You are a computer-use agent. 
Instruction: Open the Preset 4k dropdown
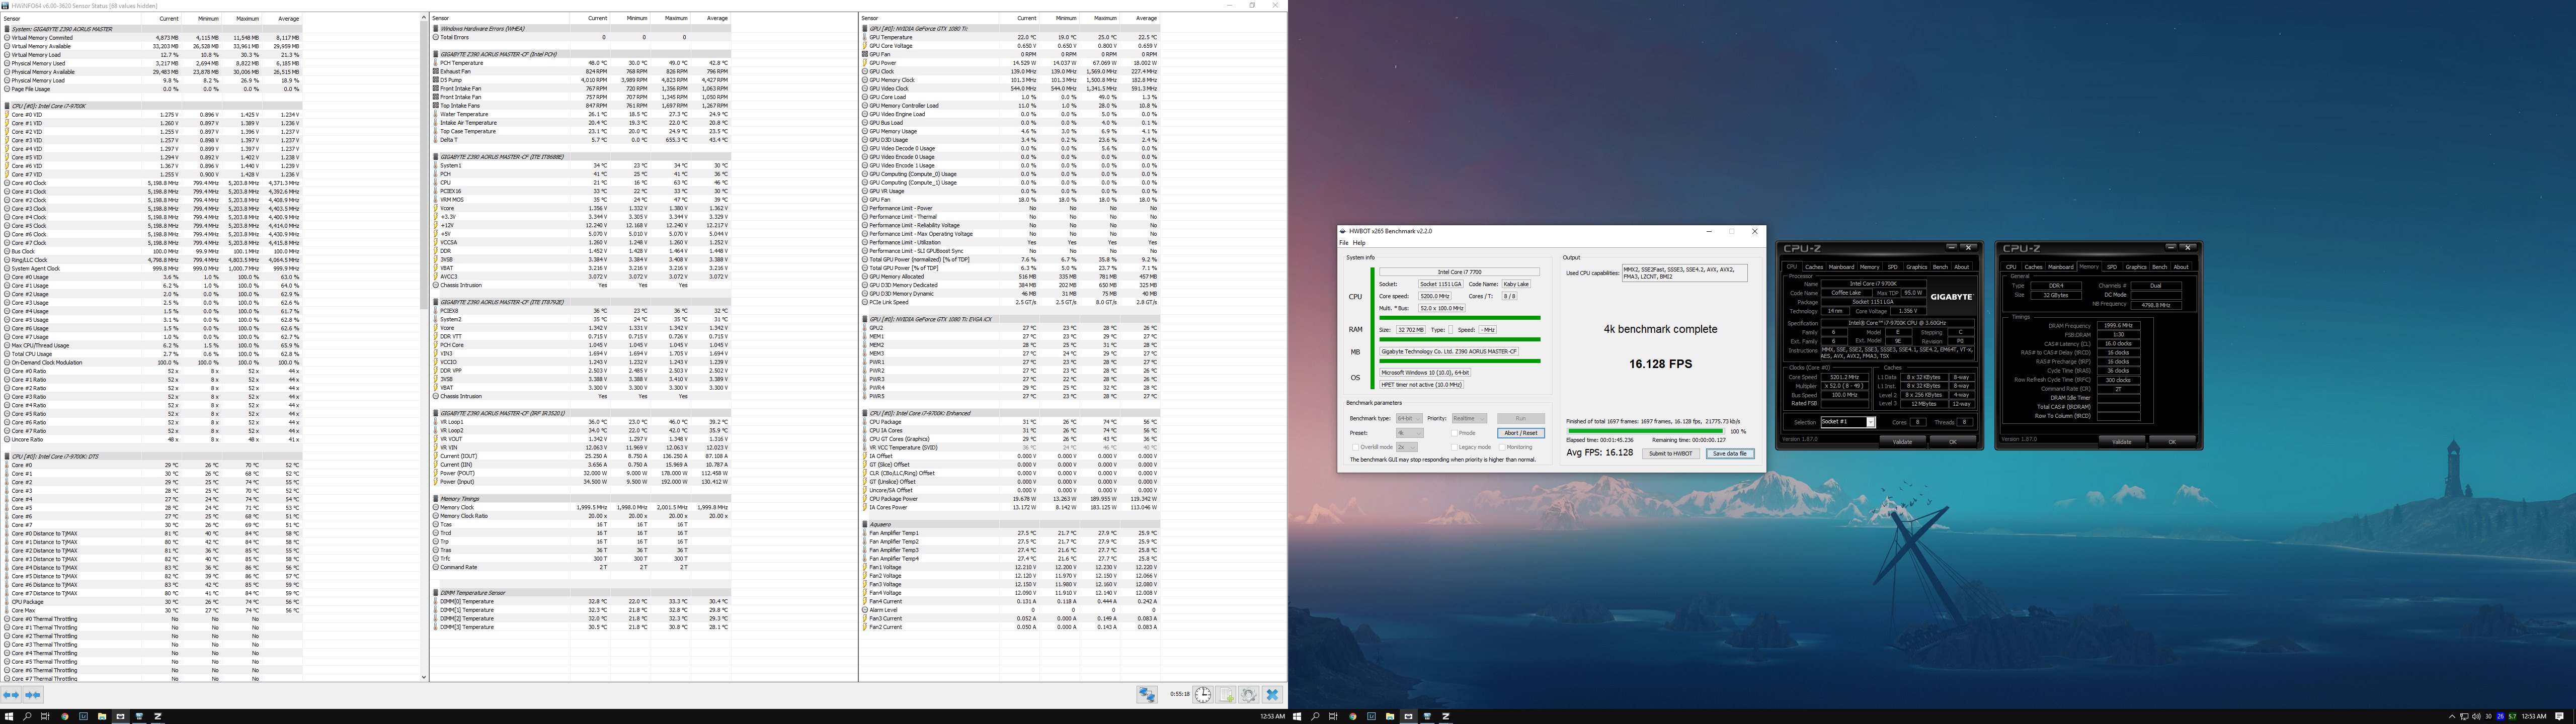[x=1410, y=433]
